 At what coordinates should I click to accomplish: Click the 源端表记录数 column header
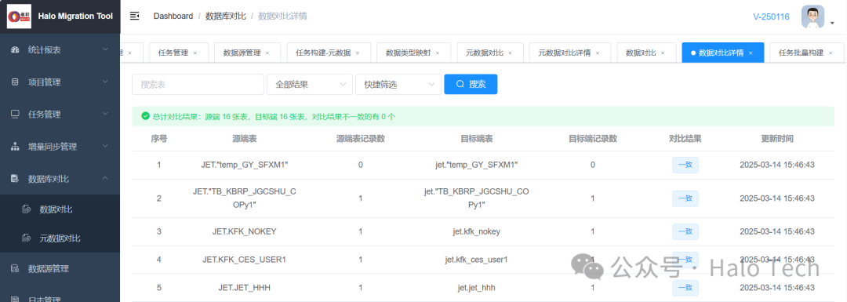click(360, 138)
